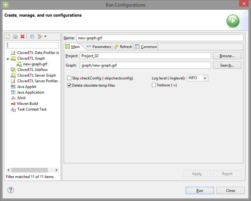Image resolution: width=251 pixels, height=201 pixels.
Task: Select the Maven Build configuration type
Action: [x=27, y=104]
